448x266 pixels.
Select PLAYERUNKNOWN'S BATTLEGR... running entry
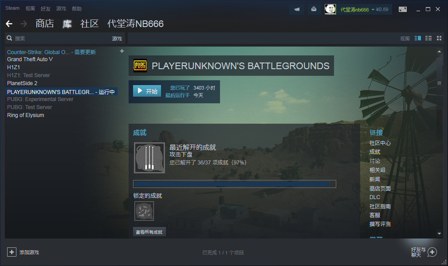(61, 92)
